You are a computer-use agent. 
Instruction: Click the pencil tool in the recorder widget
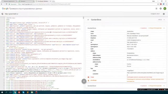pyautogui.click(x=159, y=89)
